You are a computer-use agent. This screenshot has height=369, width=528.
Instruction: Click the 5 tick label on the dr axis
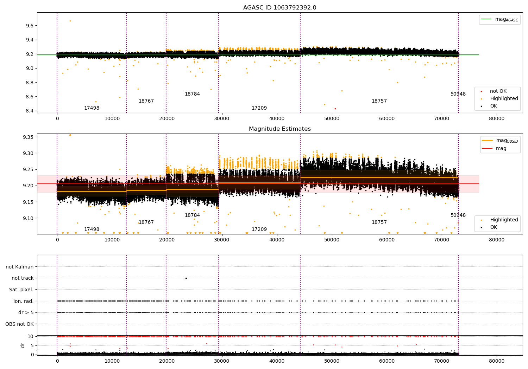tap(32, 345)
